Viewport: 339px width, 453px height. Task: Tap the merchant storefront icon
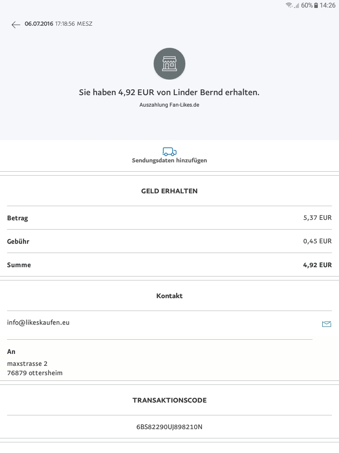(169, 64)
